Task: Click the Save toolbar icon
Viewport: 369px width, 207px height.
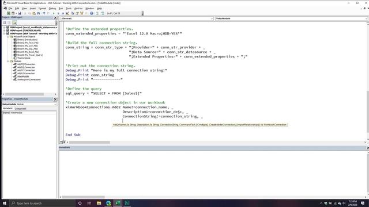Action: 20,13
